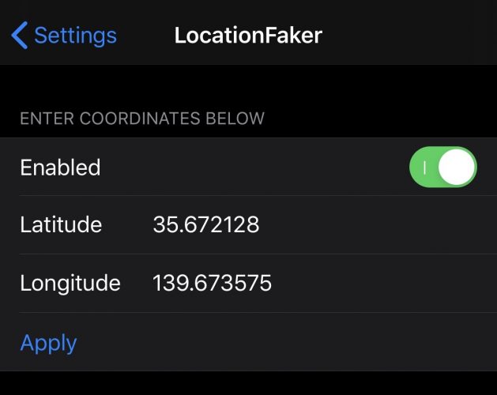Edit the Latitude value 35.672128
Viewport: 497px width, 395px height.
(x=206, y=225)
